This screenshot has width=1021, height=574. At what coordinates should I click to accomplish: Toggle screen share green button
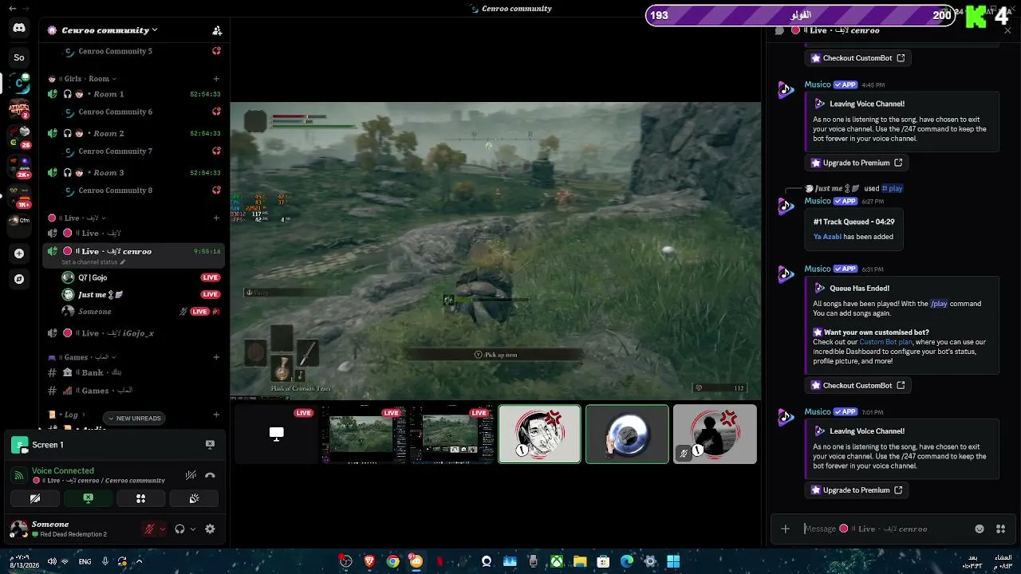(88, 498)
